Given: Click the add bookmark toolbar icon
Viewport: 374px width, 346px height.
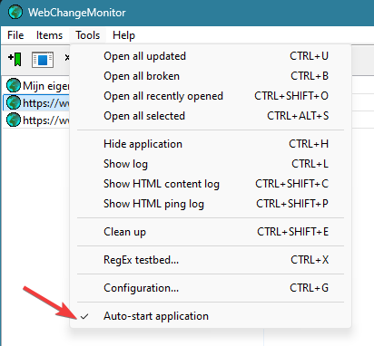Looking at the screenshot, I should (15, 59).
